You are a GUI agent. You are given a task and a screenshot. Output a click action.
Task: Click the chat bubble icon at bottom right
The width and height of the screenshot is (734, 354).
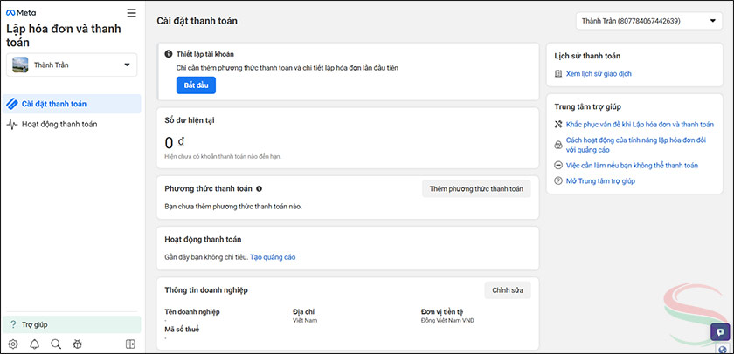click(720, 331)
